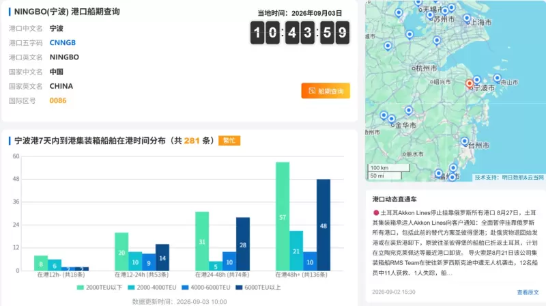
Task: Click the 中国 country name value
Action: coord(57,72)
